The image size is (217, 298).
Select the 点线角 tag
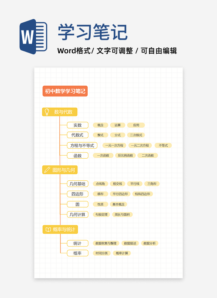click(x=100, y=184)
